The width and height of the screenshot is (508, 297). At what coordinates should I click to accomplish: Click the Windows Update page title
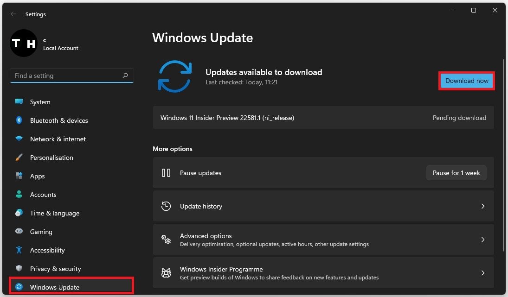[202, 38]
